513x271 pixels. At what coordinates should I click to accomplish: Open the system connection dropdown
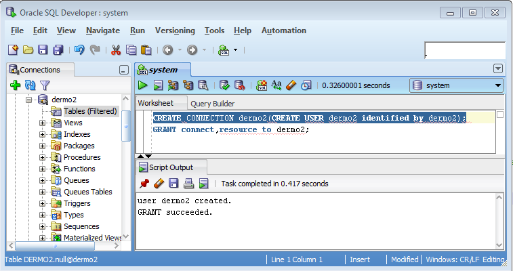tap(497, 85)
